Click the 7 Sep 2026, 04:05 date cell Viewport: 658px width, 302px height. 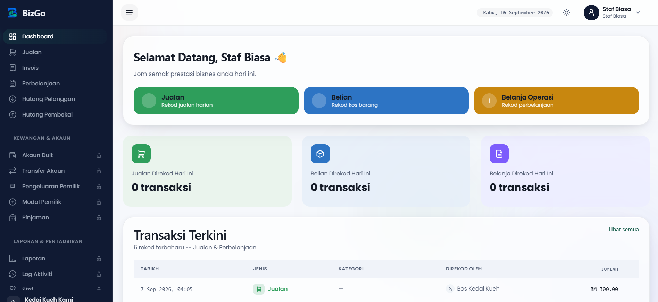pos(167,289)
